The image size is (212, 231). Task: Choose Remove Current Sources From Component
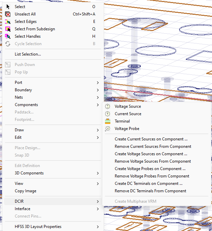(157, 146)
